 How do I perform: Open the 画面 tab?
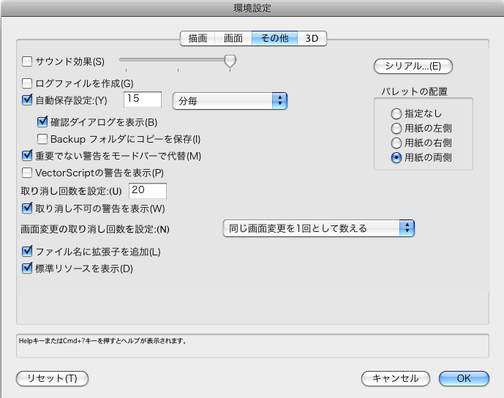(233, 38)
